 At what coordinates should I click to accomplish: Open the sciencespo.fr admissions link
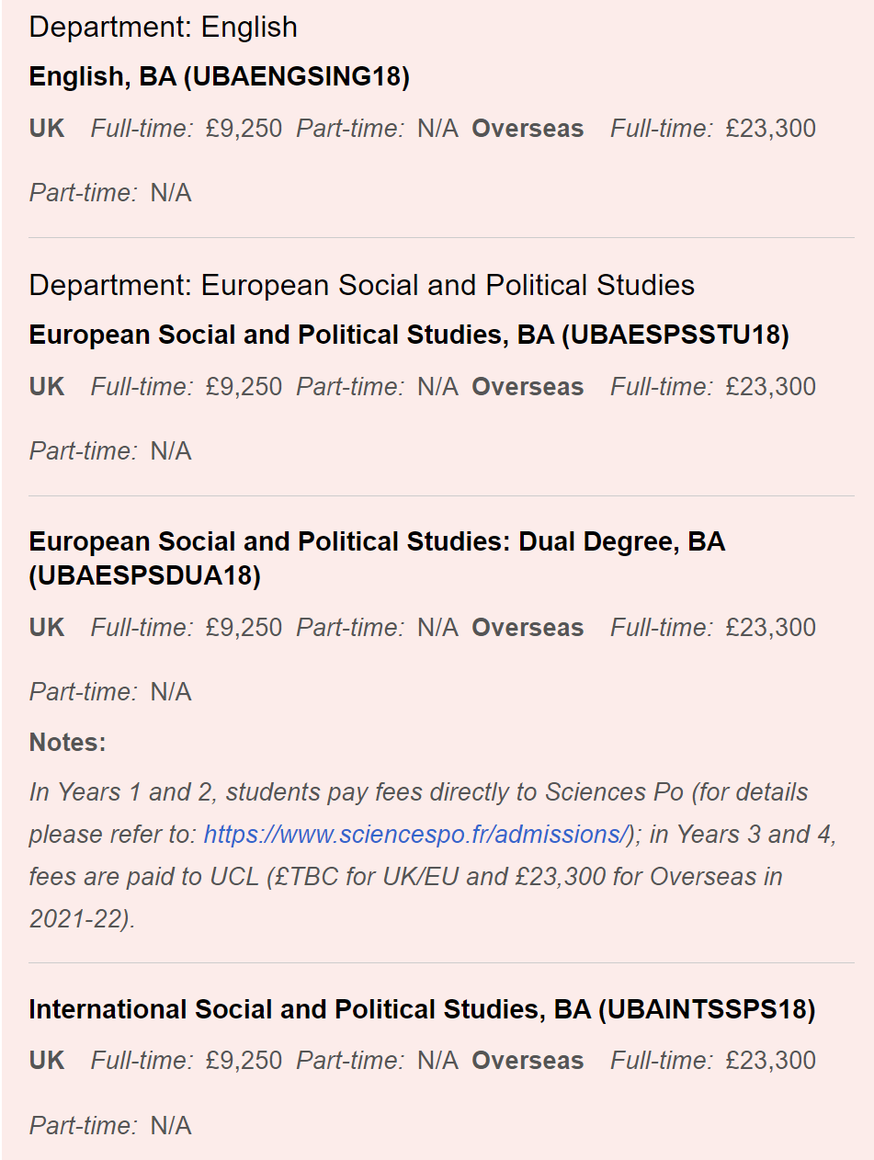[414, 835]
